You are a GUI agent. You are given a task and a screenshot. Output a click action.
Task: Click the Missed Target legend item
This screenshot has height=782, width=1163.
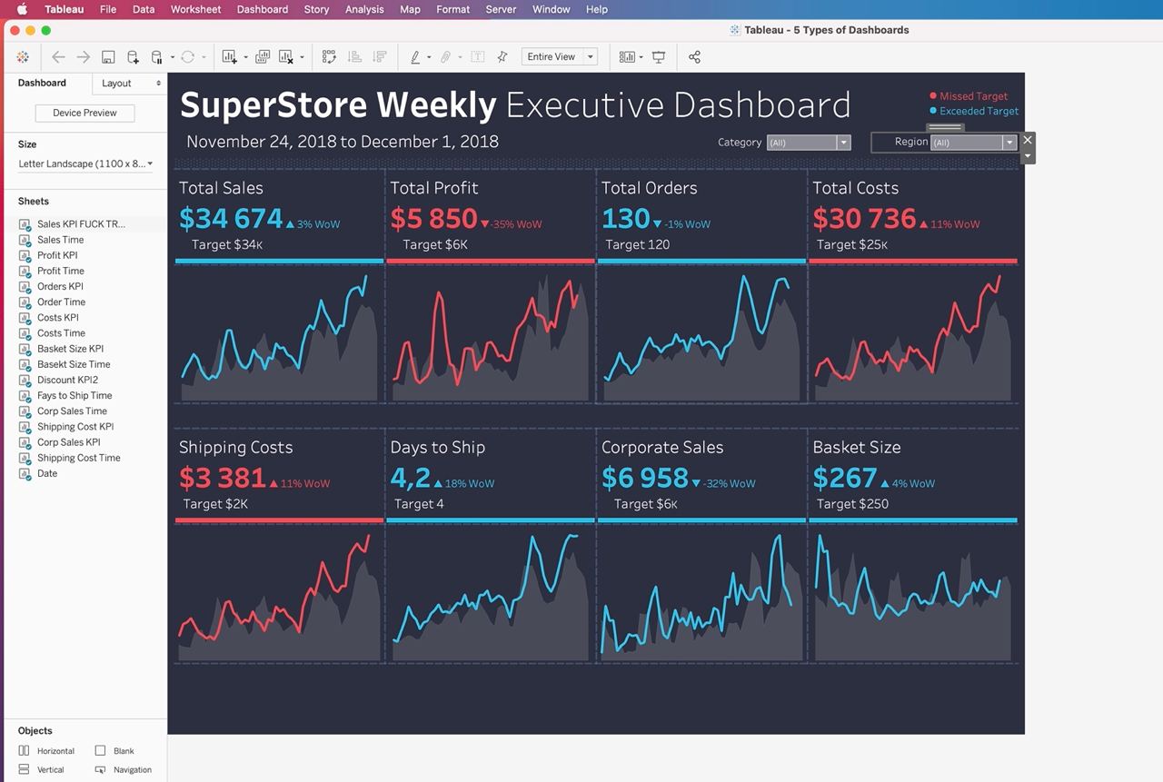[x=969, y=96]
